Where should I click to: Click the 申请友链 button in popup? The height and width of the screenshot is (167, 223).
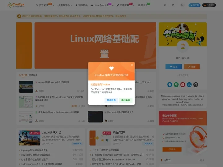(125, 100)
